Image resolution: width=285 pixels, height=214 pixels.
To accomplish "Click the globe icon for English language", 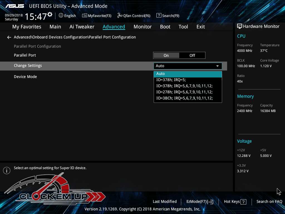I will tap(61, 16).
